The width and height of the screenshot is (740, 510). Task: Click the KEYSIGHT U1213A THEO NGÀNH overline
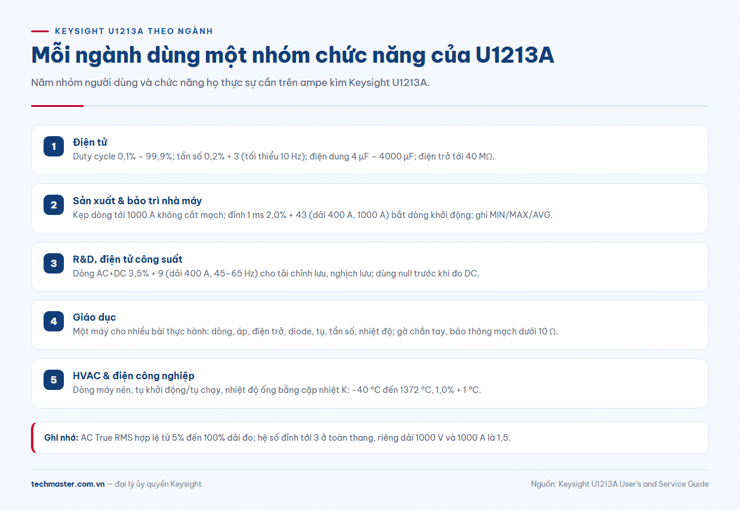click(134, 31)
